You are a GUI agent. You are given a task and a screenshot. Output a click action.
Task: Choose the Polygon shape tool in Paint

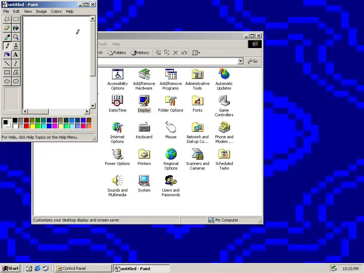[16, 72]
